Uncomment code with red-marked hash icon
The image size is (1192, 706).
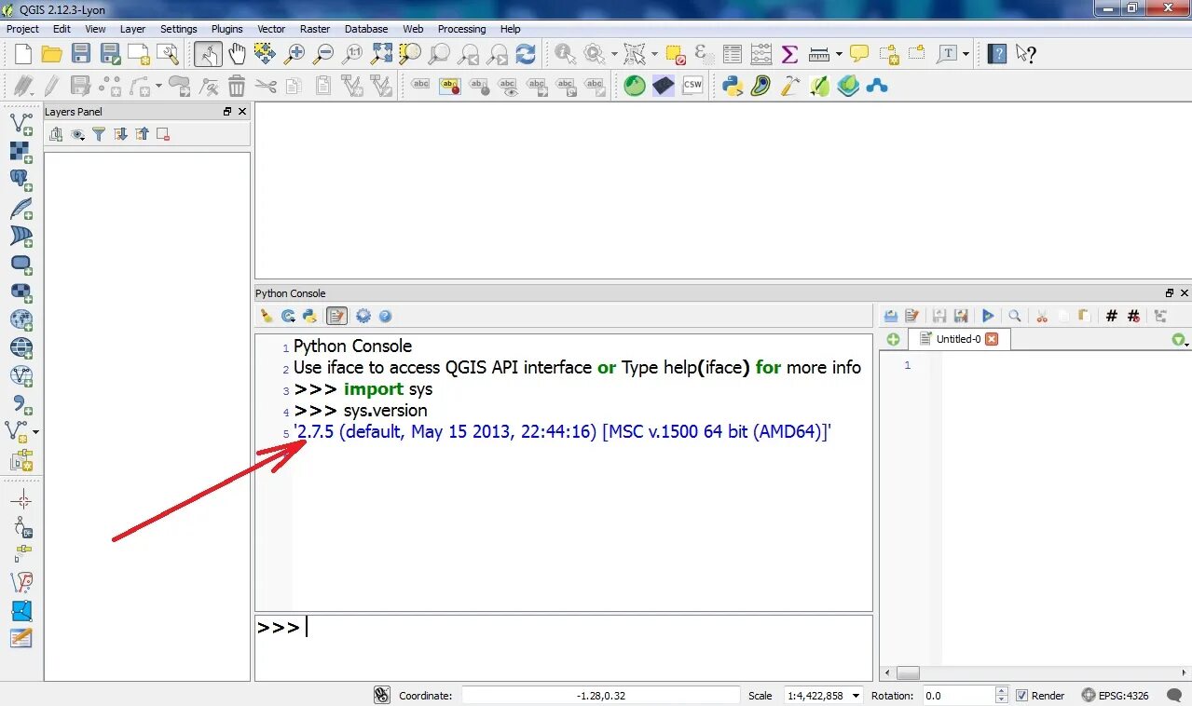point(1133,316)
